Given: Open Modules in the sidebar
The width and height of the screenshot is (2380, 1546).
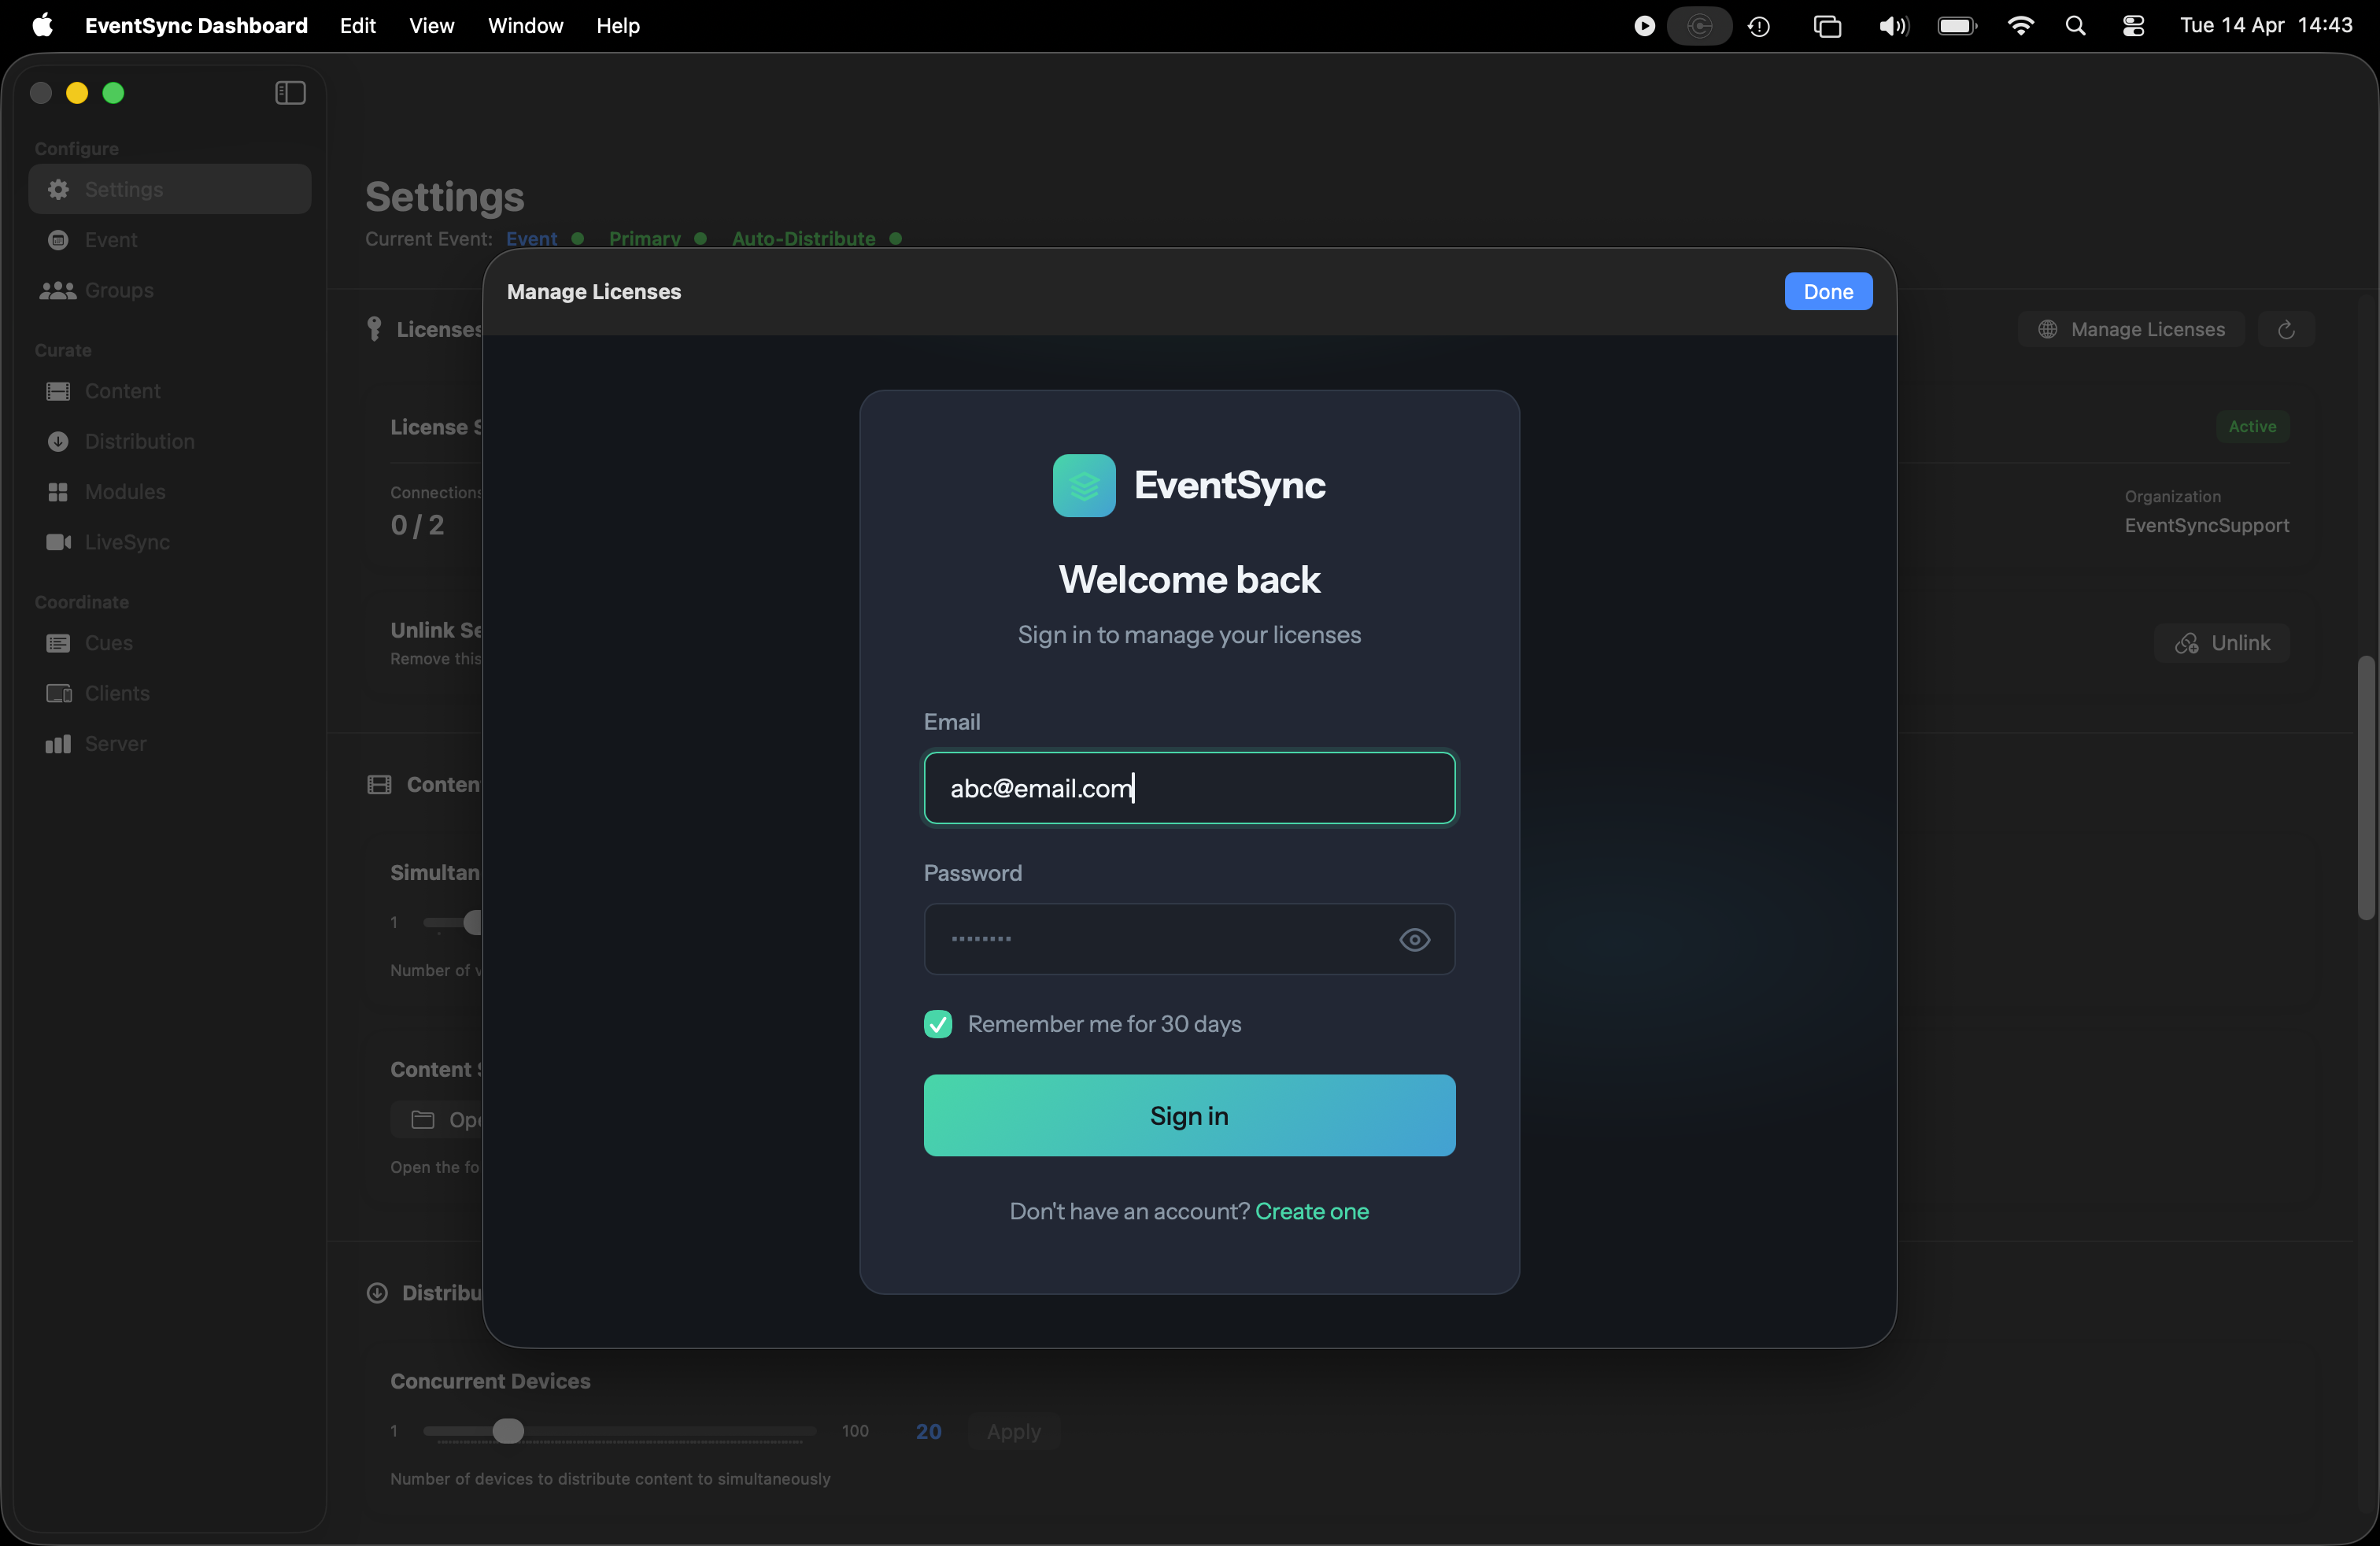Looking at the screenshot, I should pyautogui.click(x=170, y=492).
